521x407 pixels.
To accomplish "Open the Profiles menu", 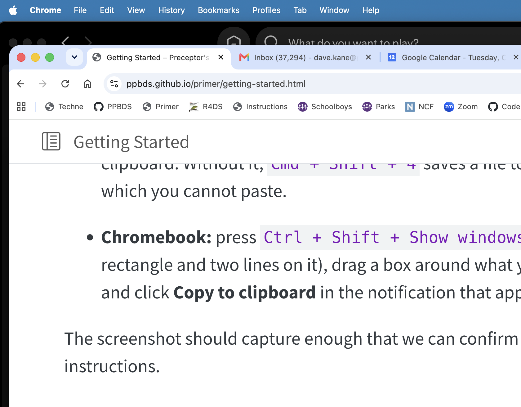I will click(x=266, y=10).
